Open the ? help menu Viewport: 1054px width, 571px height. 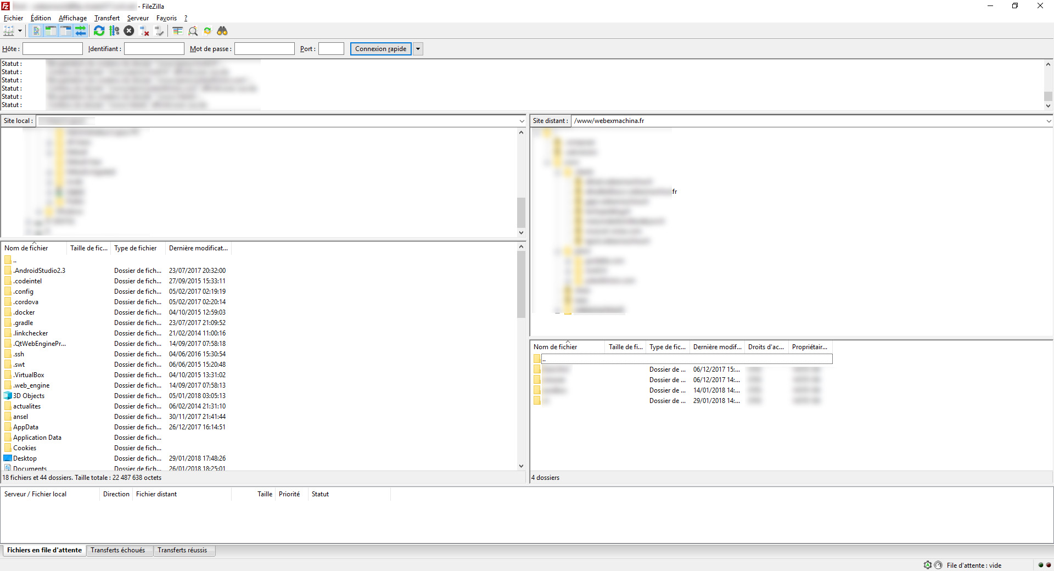pyautogui.click(x=186, y=18)
